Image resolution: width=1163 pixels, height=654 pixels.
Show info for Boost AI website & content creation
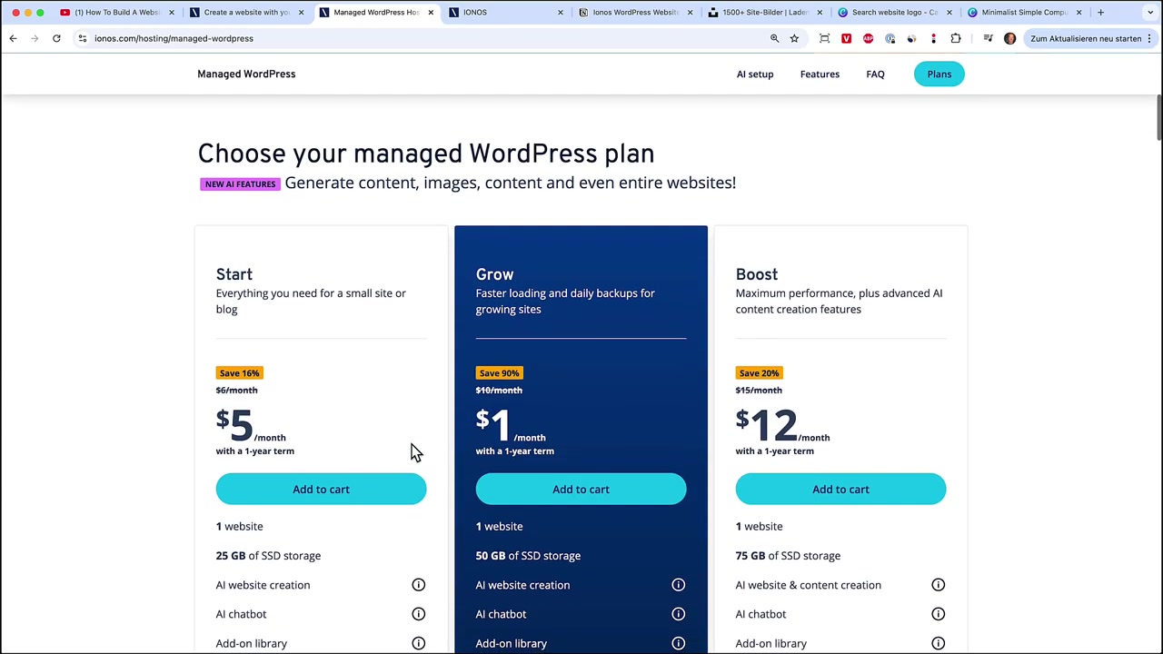938,585
